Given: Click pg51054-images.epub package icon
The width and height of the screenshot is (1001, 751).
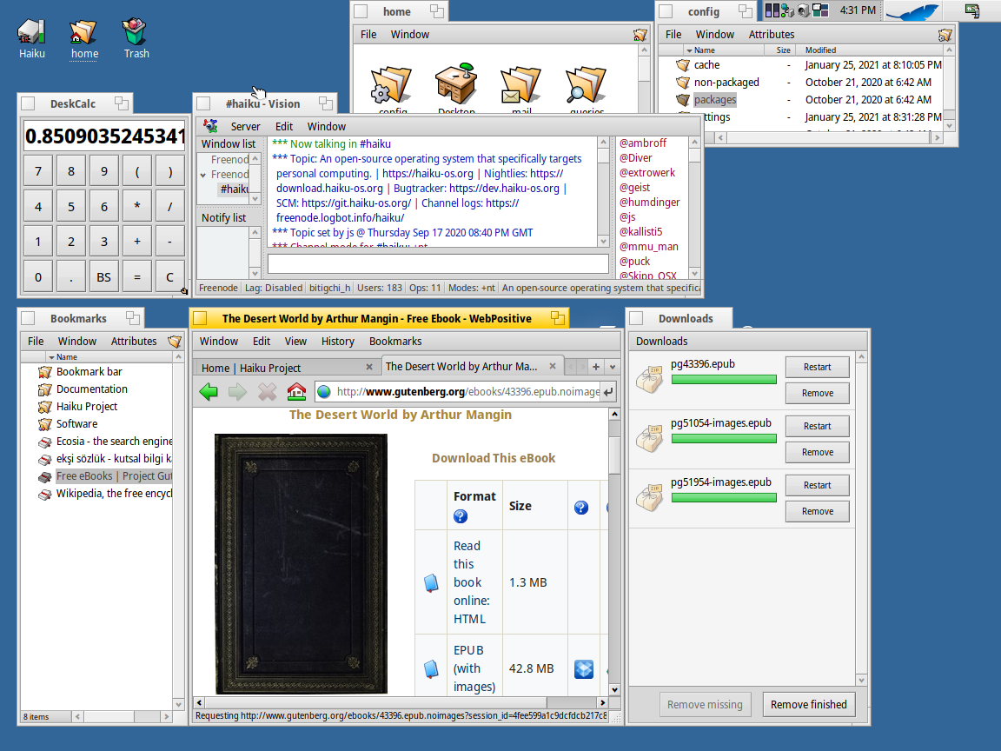Looking at the screenshot, I should tap(650, 438).
